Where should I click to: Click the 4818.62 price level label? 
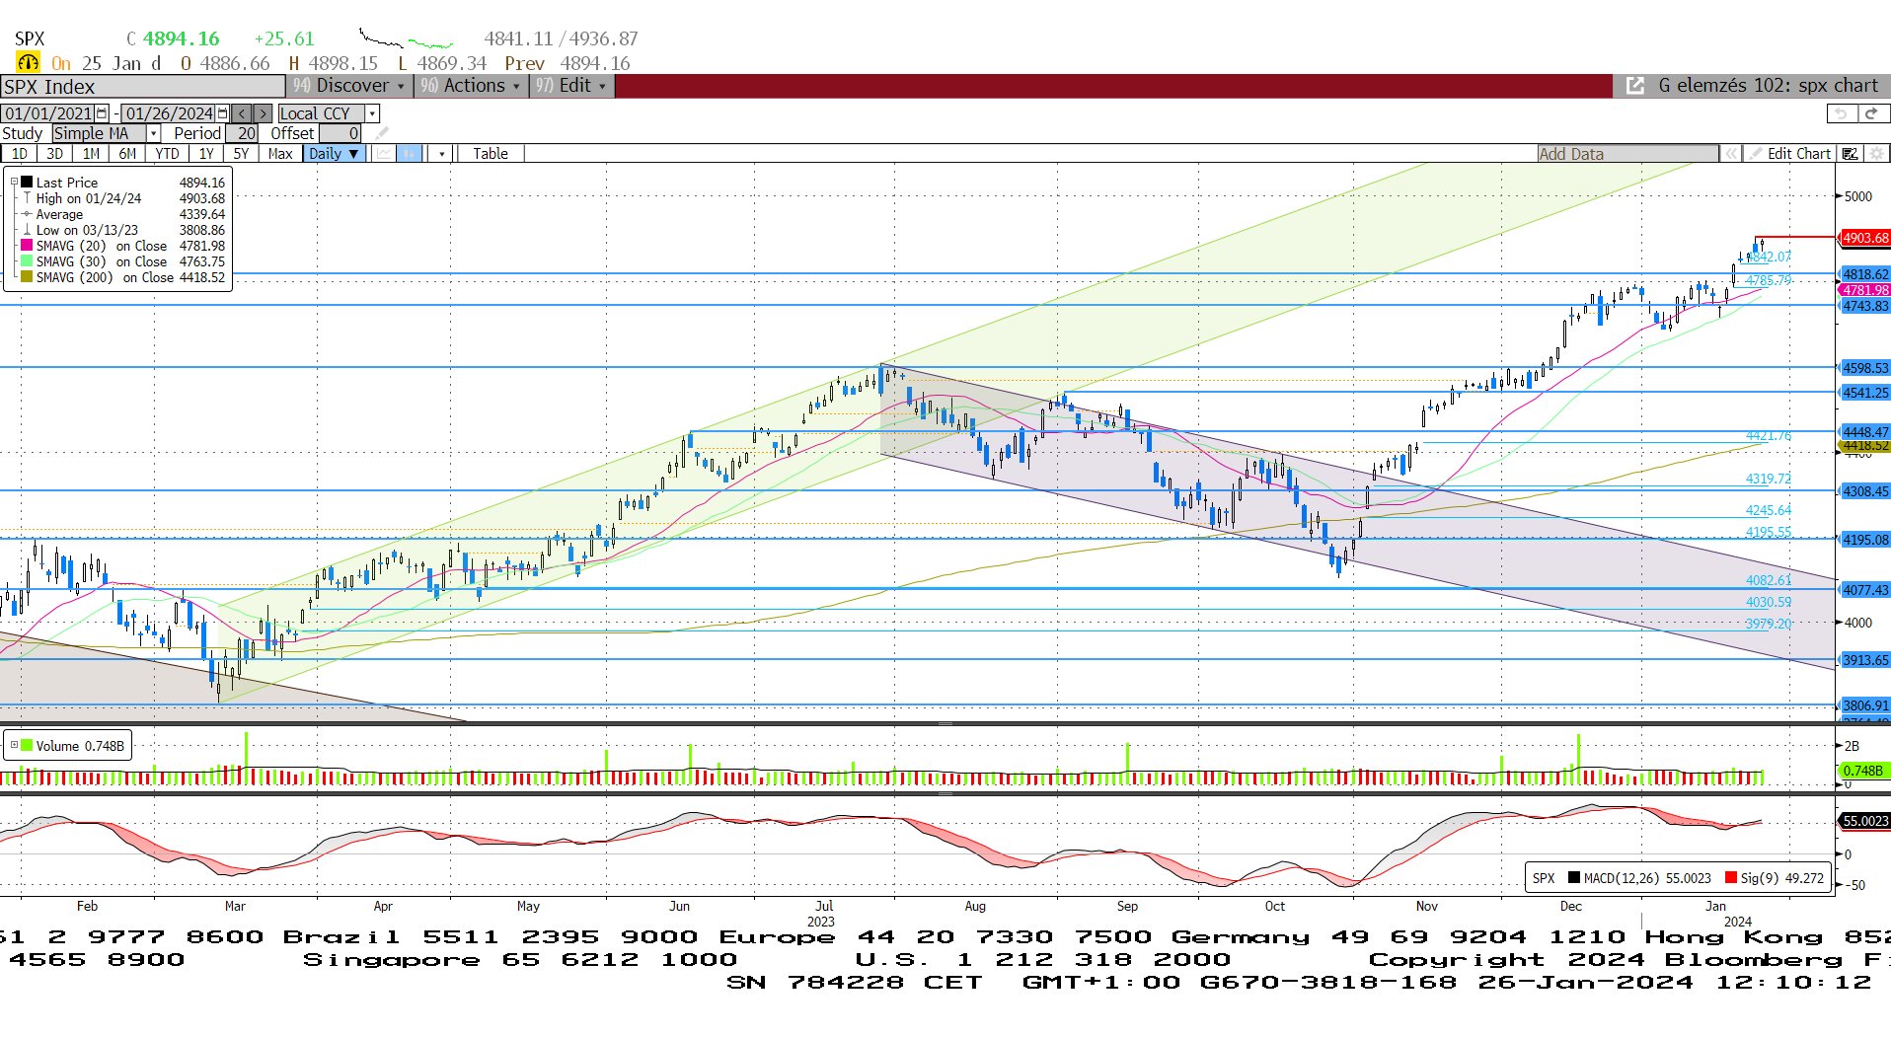pyautogui.click(x=1865, y=274)
